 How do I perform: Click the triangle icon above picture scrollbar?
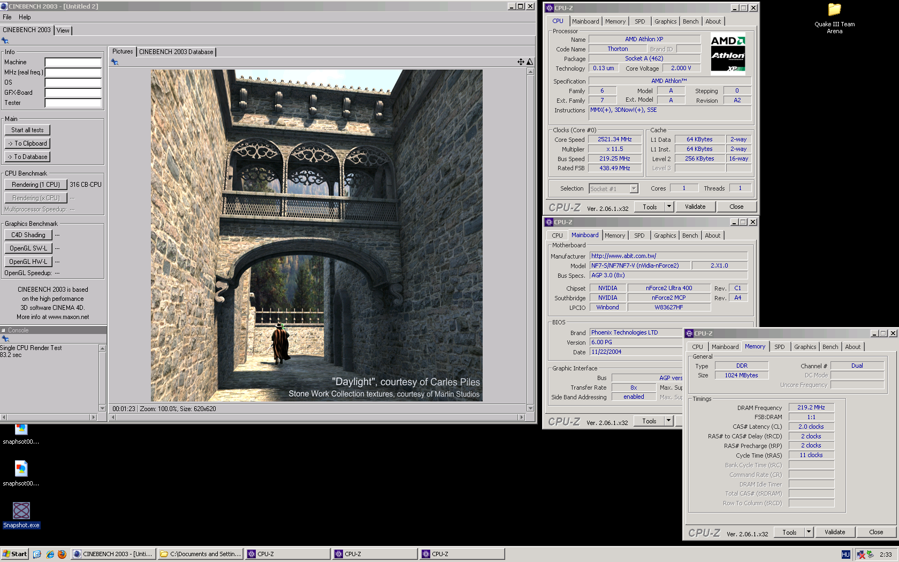[530, 62]
